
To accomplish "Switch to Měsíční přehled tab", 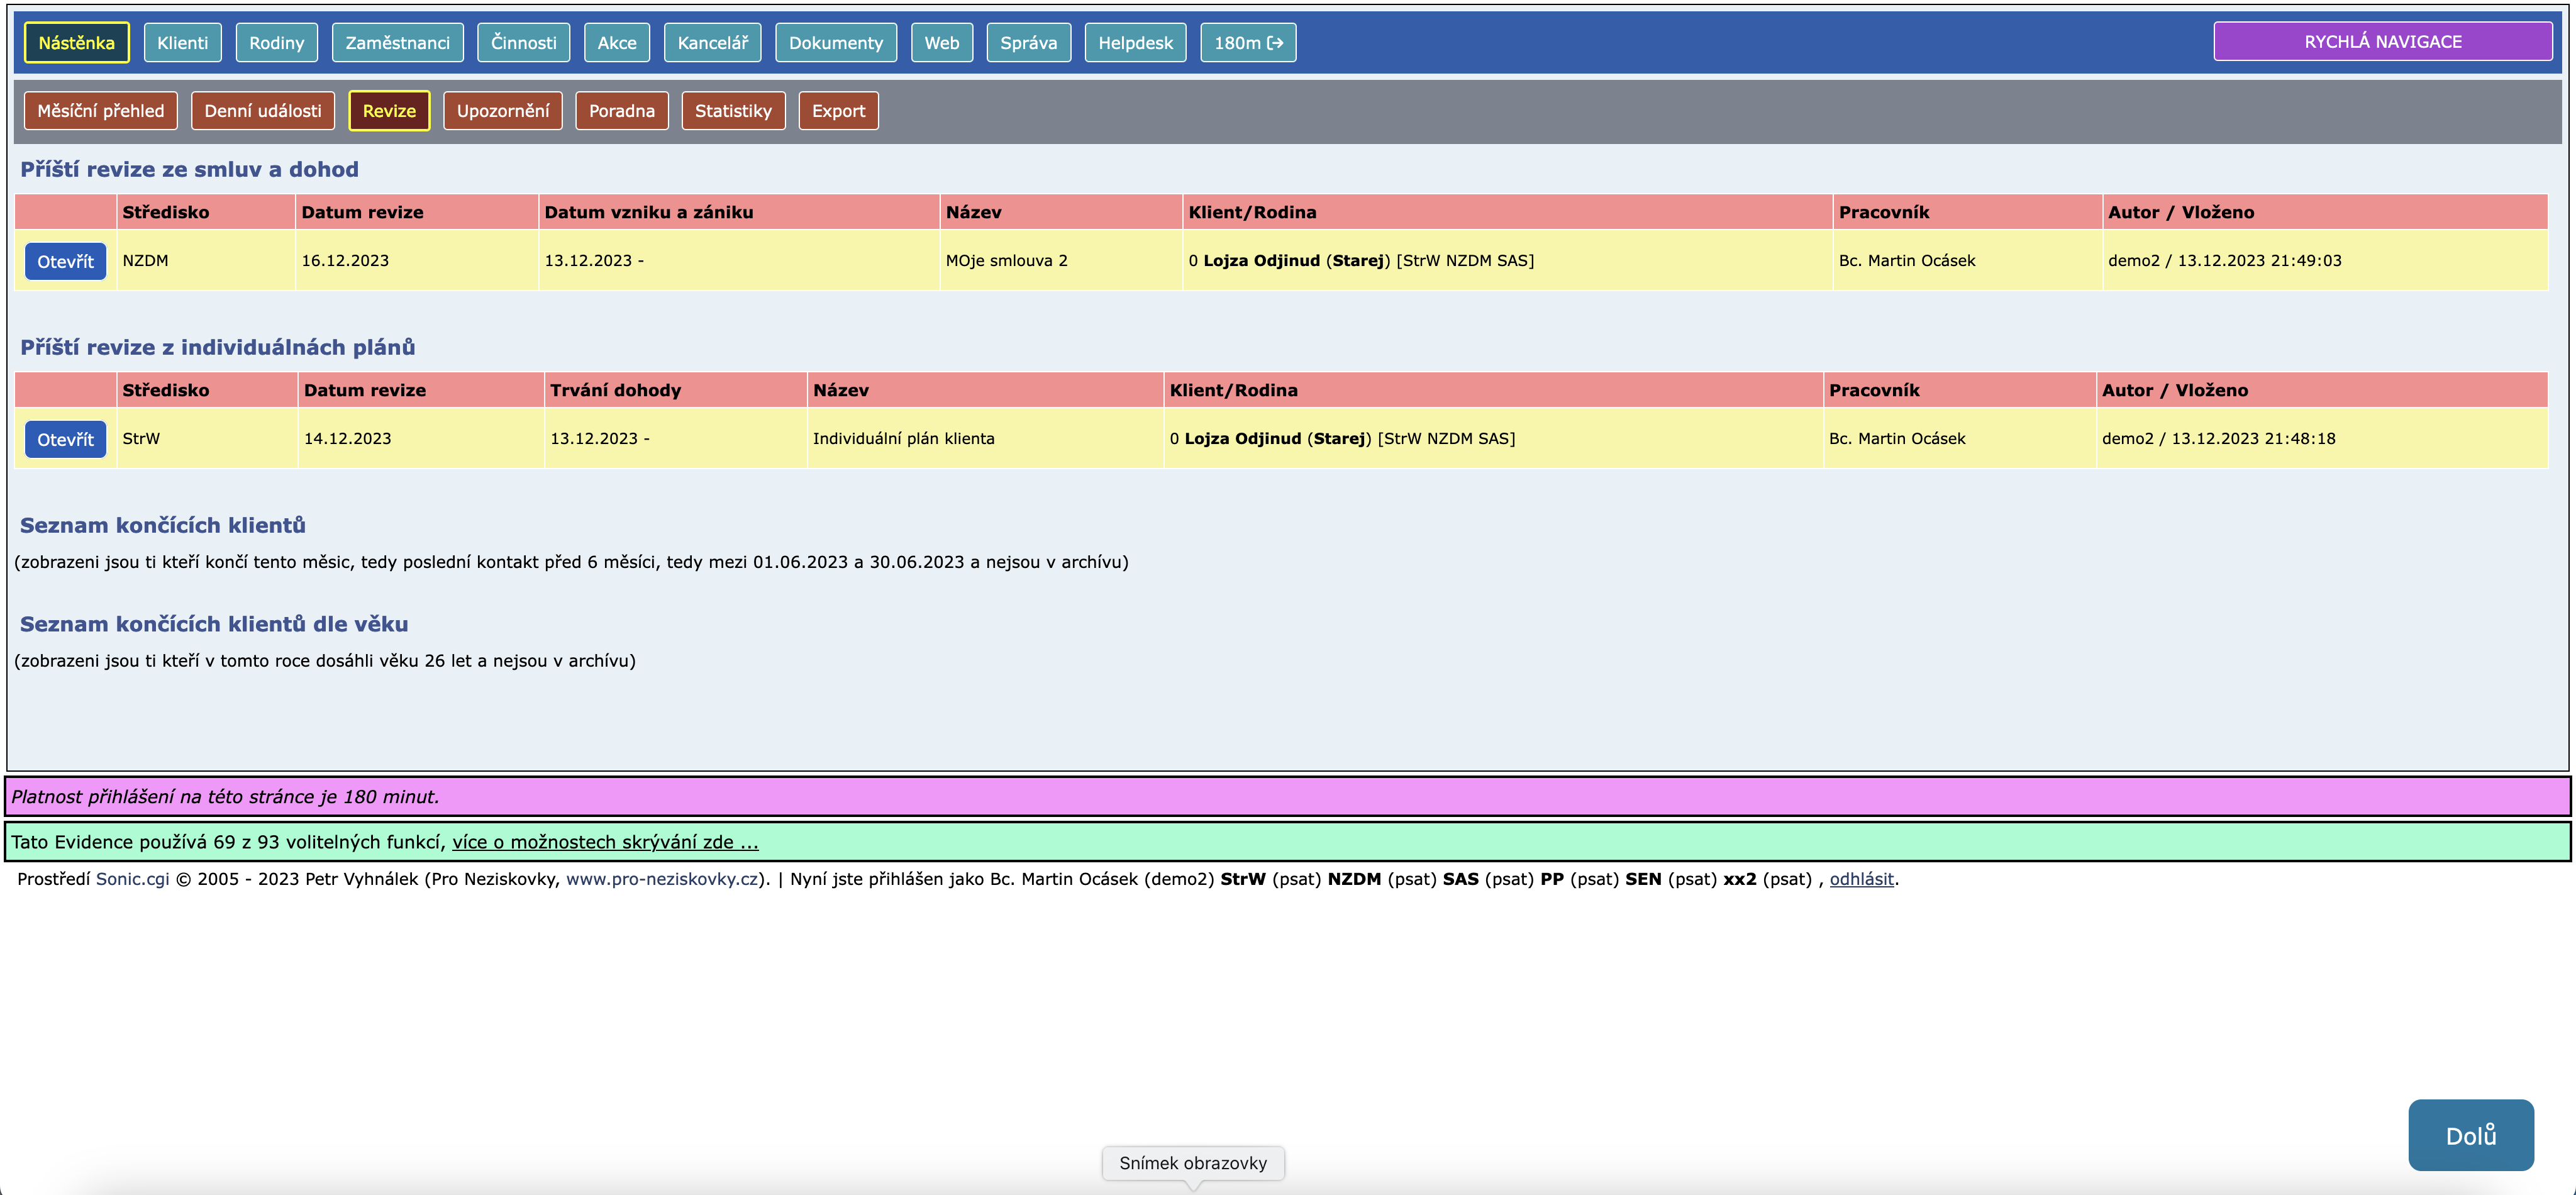I will coord(100,111).
